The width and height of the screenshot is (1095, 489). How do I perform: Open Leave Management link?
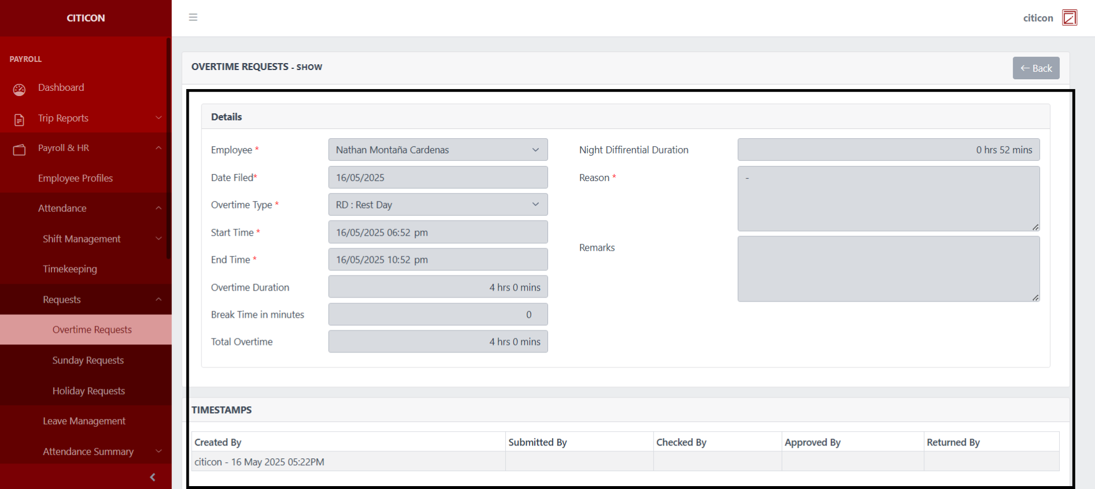click(x=84, y=421)
